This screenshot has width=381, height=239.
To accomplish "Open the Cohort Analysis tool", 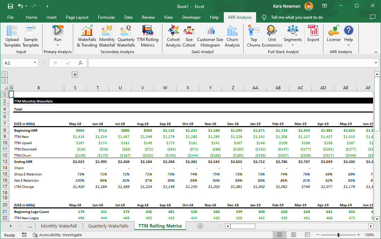I will (x=173, y=35).
